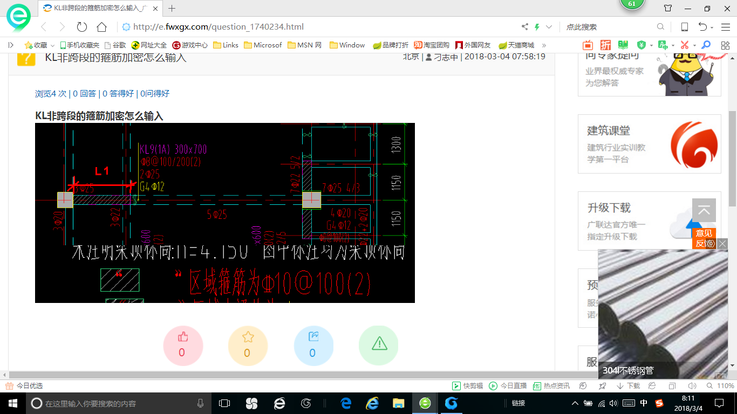Click the green warning report button

coord(379,346)
